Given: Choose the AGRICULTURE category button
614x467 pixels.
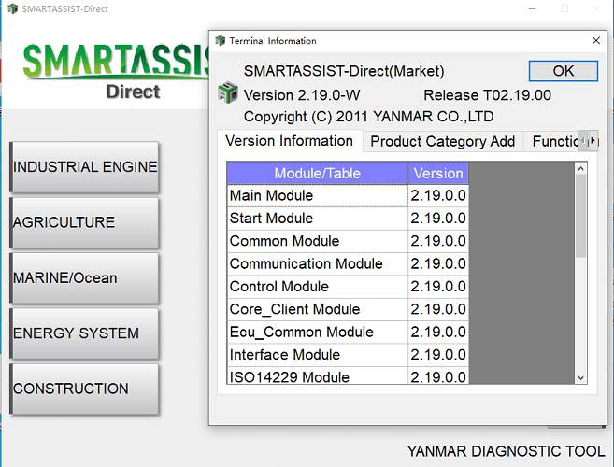Looking at the screenshot, I should [84, 222].
